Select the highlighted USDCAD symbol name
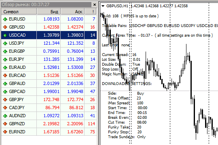The image size is (218, 145). (x=17, y=35)
